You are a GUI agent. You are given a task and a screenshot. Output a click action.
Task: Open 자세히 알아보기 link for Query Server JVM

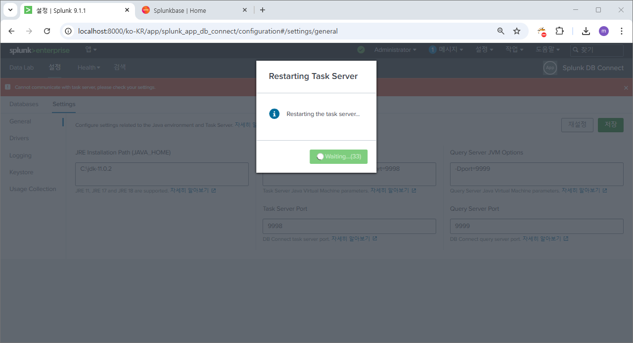[x=584, y=190]
